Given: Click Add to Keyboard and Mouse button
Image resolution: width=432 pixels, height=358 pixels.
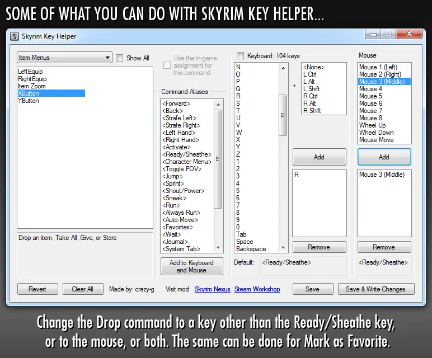Looking at the screenshot, I should [x=192, y=266].
